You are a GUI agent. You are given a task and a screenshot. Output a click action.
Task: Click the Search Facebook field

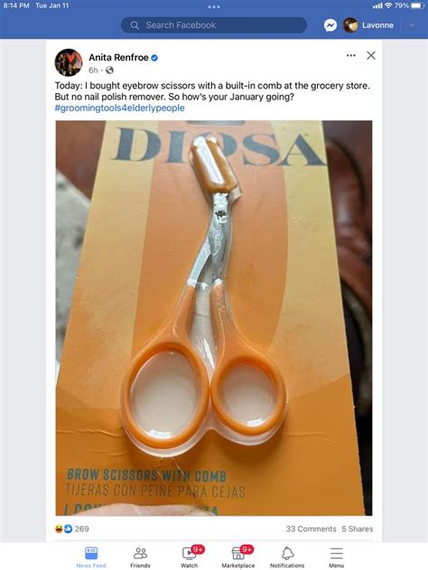coord(214,25)
